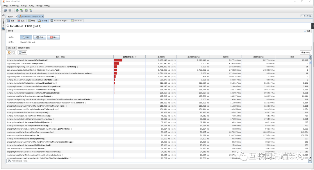This screenshot has width=314, height=170.
Task: Maximize the document area with the square icon
Action: [311, 16]
